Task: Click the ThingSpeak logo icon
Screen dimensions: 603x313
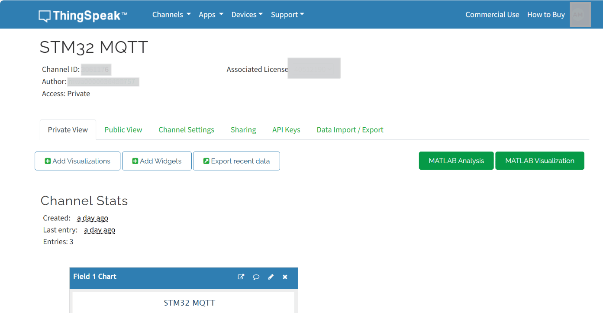Action: (44, 16)
